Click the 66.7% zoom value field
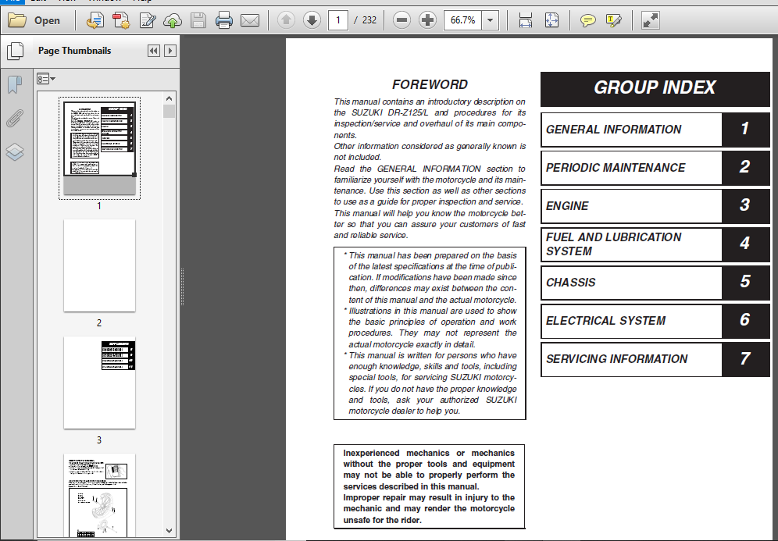This screenshot has height=541, width=778. tap(462, 20)
